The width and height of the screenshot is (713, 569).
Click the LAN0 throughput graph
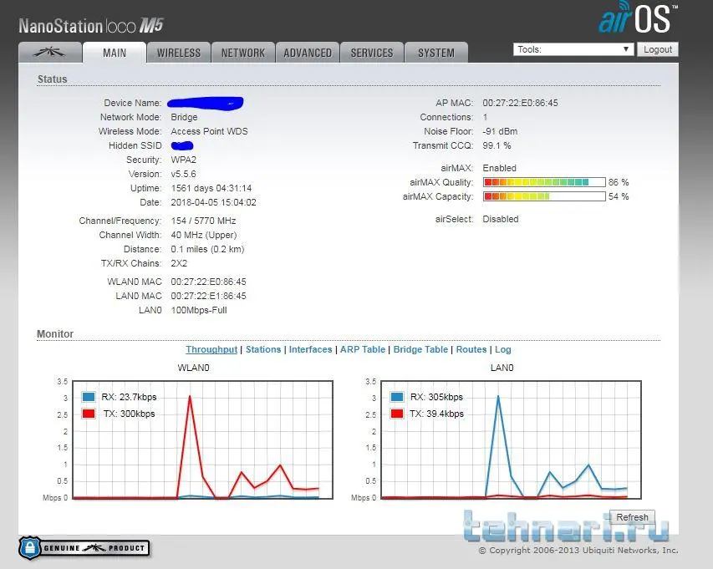511,440
